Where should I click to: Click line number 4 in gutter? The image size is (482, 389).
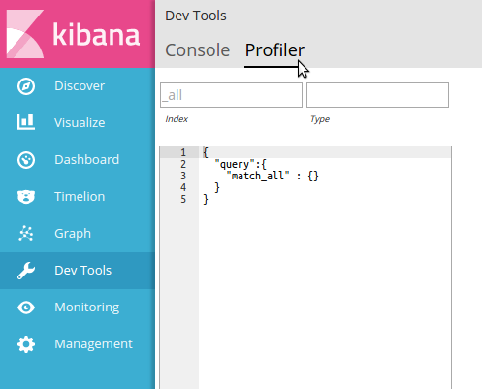(183, 187)
